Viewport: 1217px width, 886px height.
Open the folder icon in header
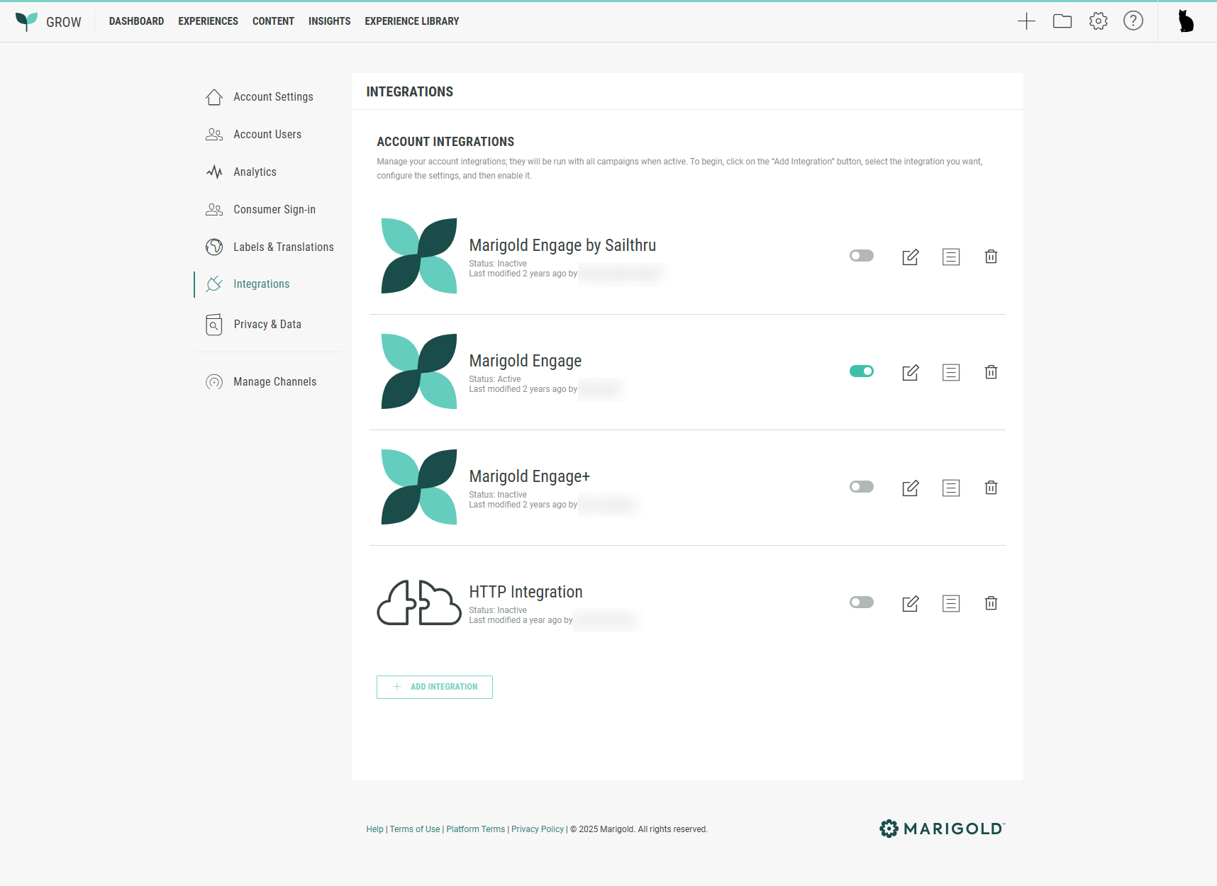(x=1062, y=21)
